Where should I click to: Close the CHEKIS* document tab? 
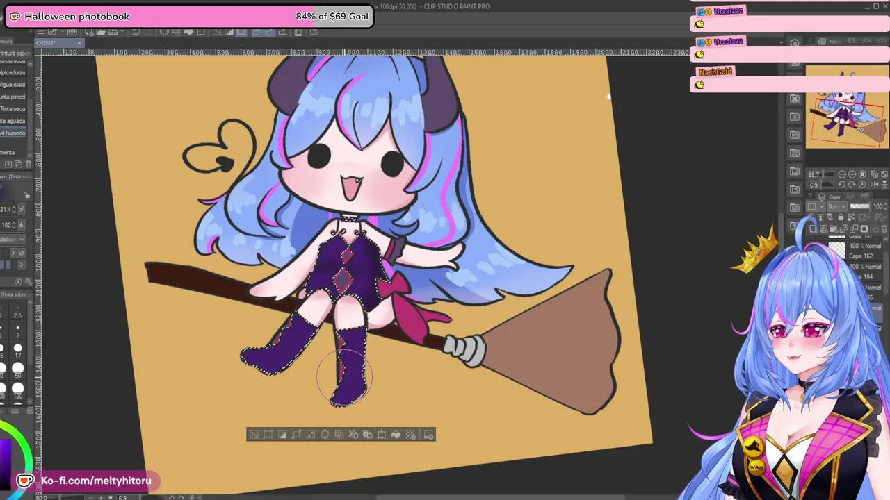(x=79, y=43)
